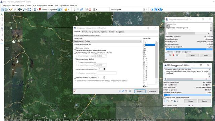Switch to the Удалить tab

point(104,32)
